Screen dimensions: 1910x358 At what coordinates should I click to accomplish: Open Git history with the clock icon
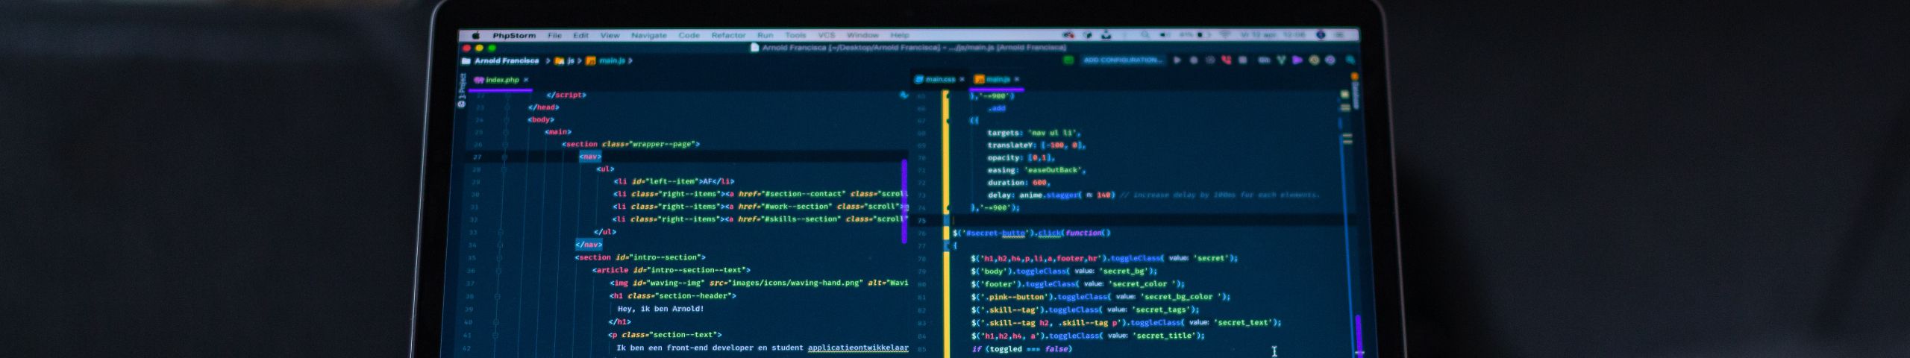(x=1314, y=60)
